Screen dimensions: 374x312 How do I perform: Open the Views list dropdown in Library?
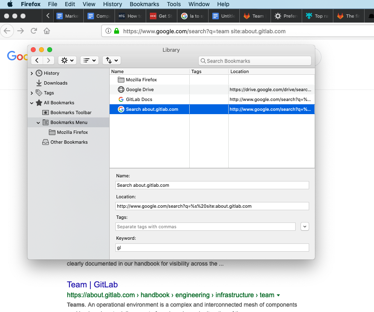point(89,60)
